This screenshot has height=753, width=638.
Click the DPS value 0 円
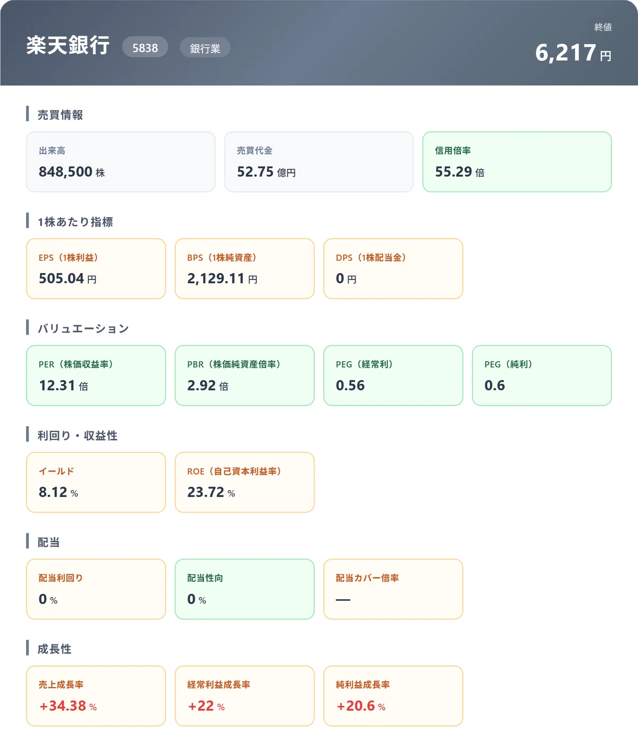click(x=346, y=278)
